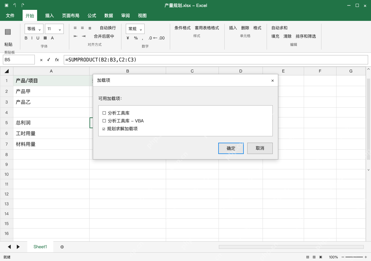Switch to the 公式 ribbon tab
371x261 pixels.
pos(92,16)
